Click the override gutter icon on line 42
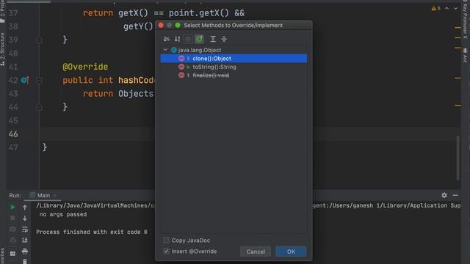Screen dimensions: 470x264 tap(25, 80)
